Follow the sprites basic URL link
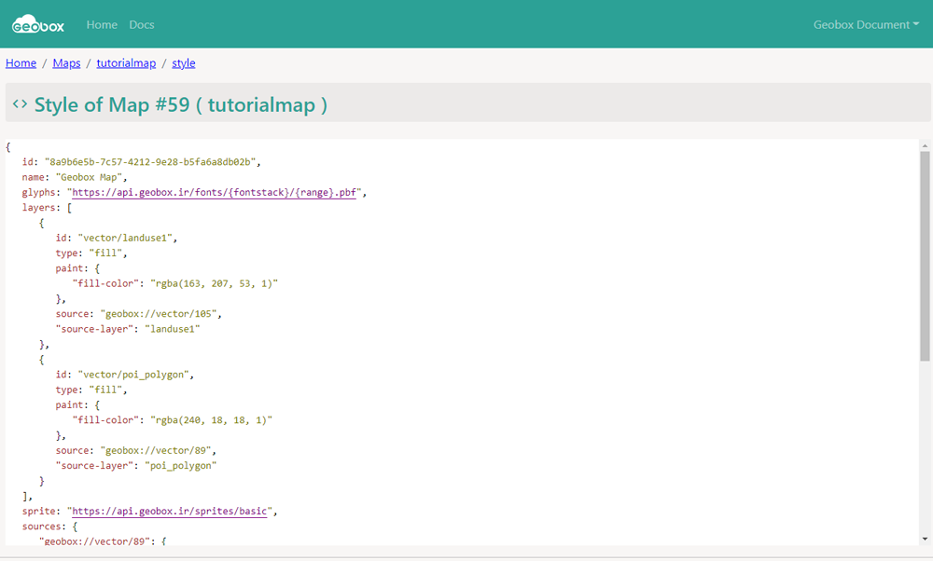 pos(170,512)
